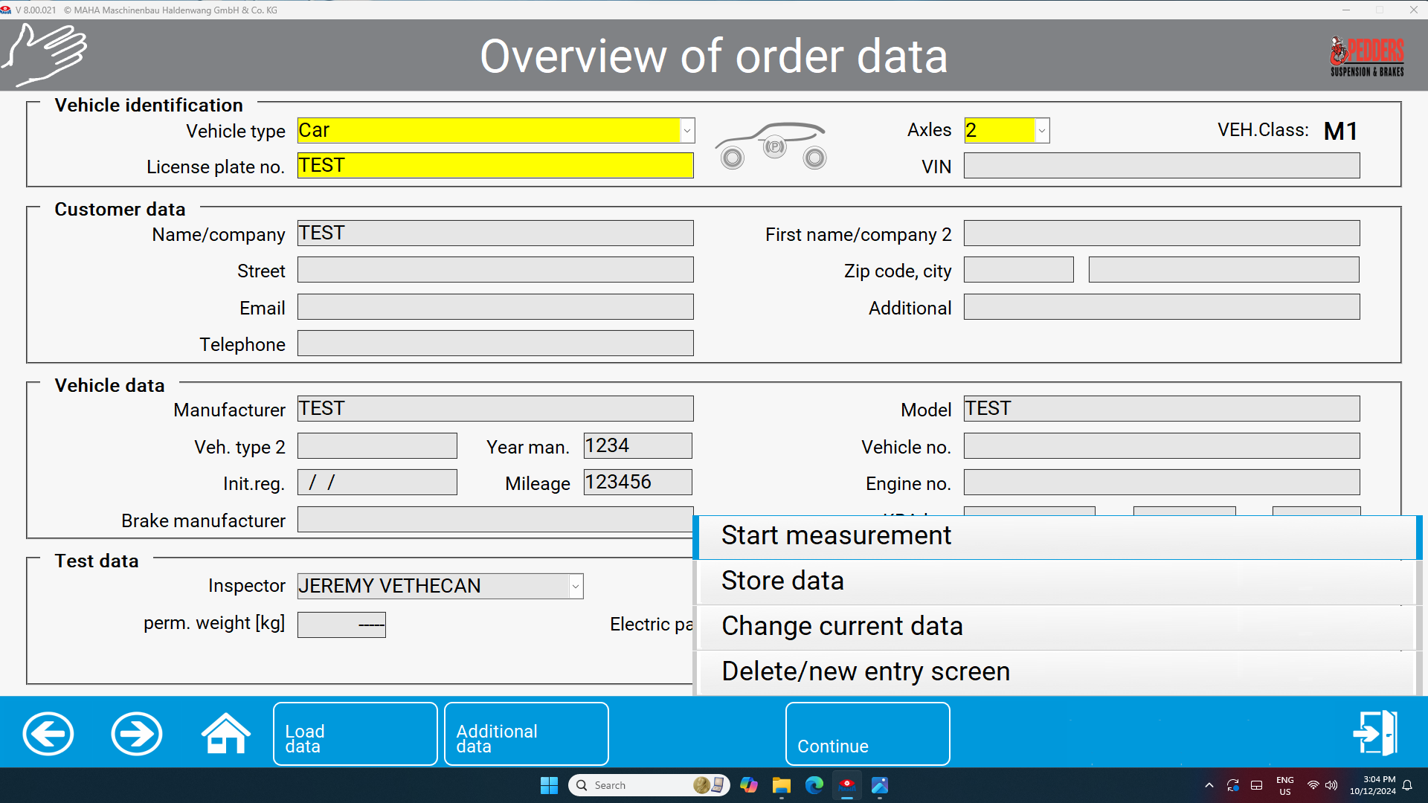
Task: Go to the home screen icon
Action: (226, 734)
